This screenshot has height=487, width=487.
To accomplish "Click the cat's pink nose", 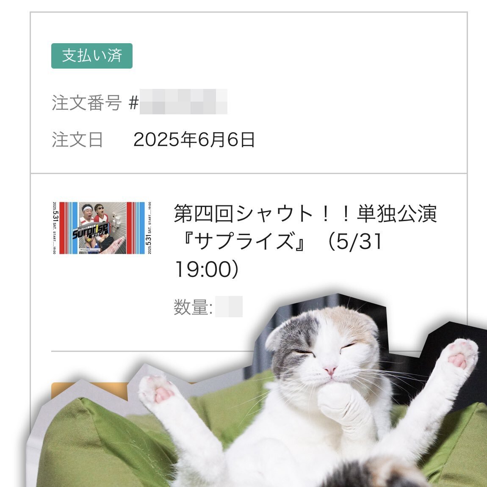I will click(x=330, y=370).
